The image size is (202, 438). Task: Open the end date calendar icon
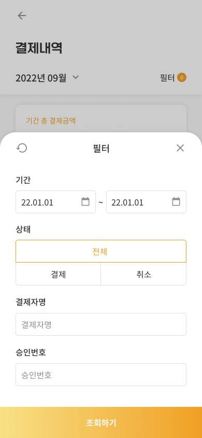176,201
